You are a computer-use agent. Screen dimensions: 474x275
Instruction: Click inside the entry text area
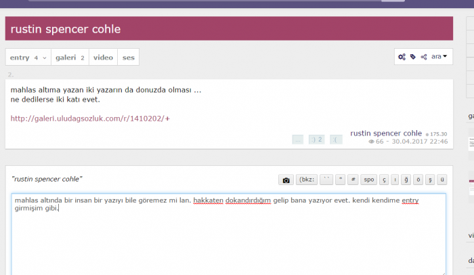pyautogui.click(x=228, y=237)
